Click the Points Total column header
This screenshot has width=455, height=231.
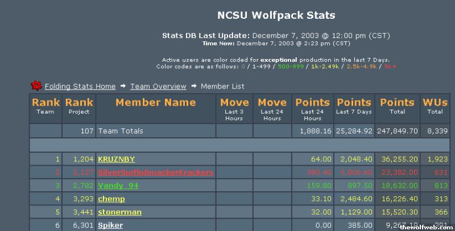tap(397, 106)
